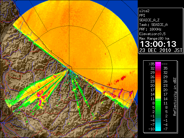This screenshot has height=138, width=184.
Task: Click the left '26' legend value
Action: tap(152, 77)
